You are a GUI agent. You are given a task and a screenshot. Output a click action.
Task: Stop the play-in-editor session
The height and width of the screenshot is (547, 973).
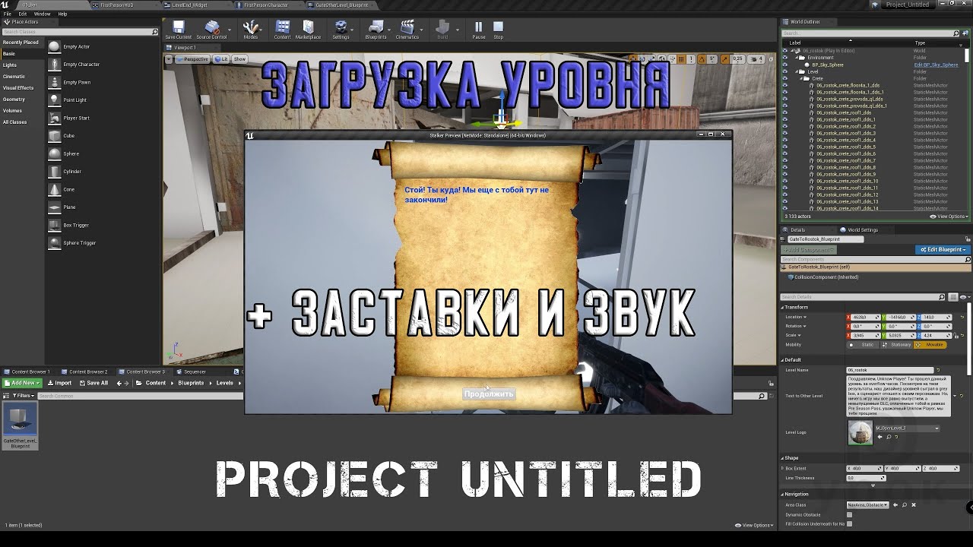498,29
